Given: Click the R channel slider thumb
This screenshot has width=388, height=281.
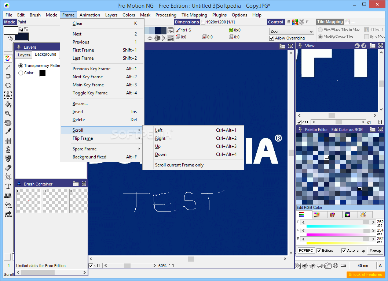Looking at the screenshot, I should [366, 222].
